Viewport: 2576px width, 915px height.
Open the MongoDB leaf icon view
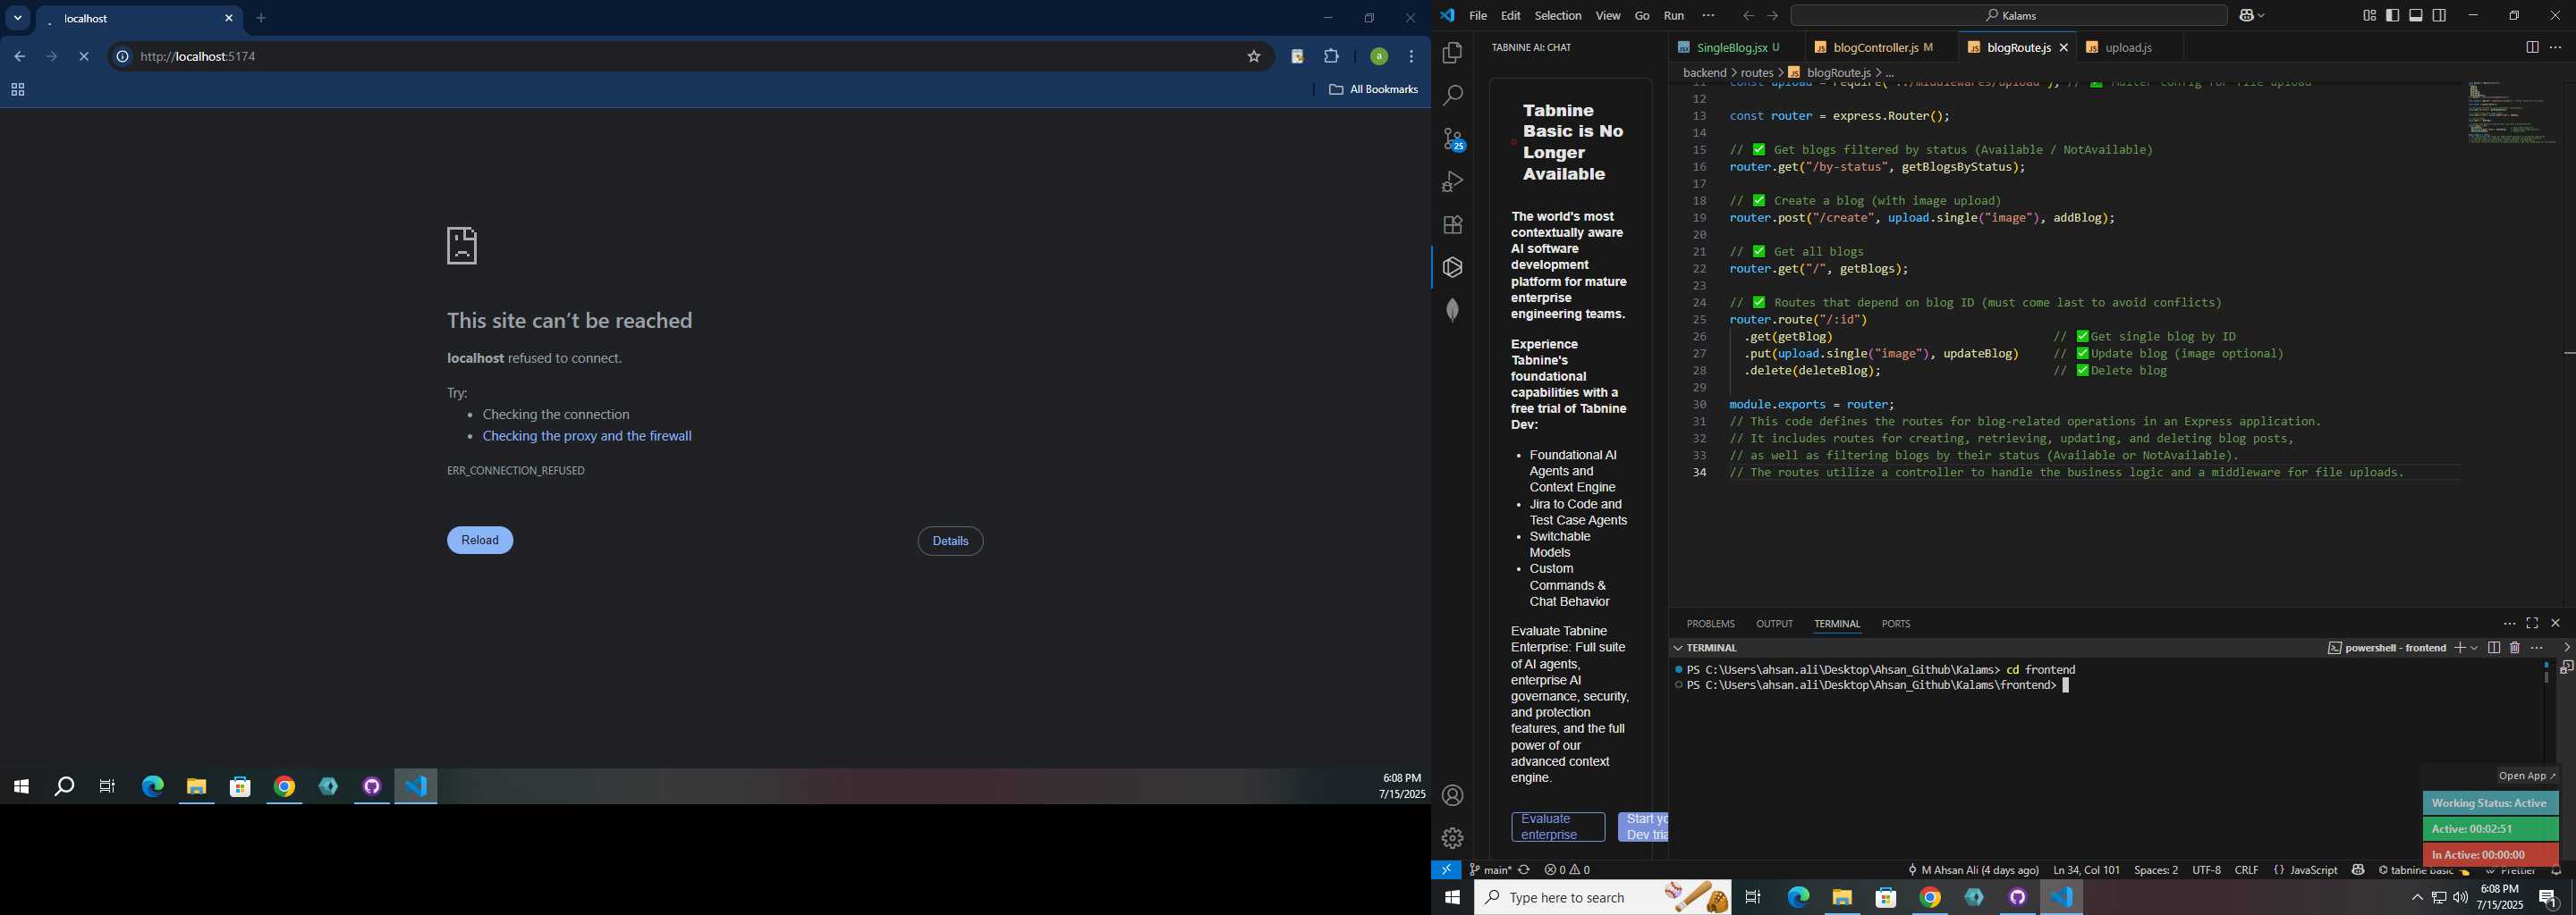coord(1452,310)
